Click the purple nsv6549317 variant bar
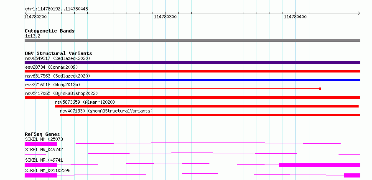The image size is (372, 180). 192,62
